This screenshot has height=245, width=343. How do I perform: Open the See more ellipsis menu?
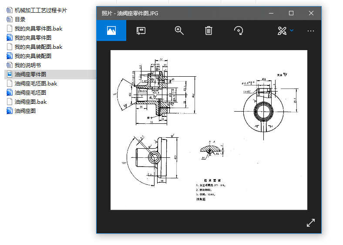(310, 31)
